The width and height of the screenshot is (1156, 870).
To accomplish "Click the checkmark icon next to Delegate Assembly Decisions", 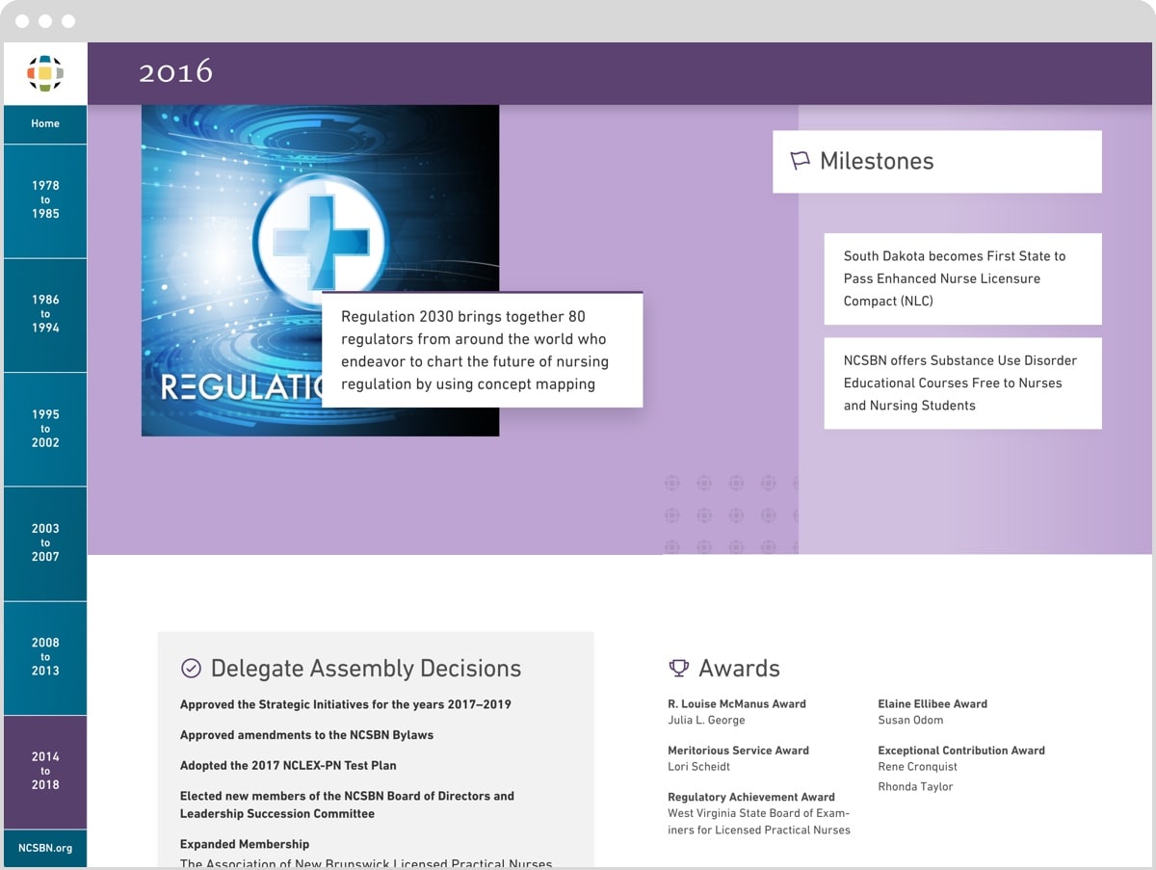I will (x=192, y=666).
